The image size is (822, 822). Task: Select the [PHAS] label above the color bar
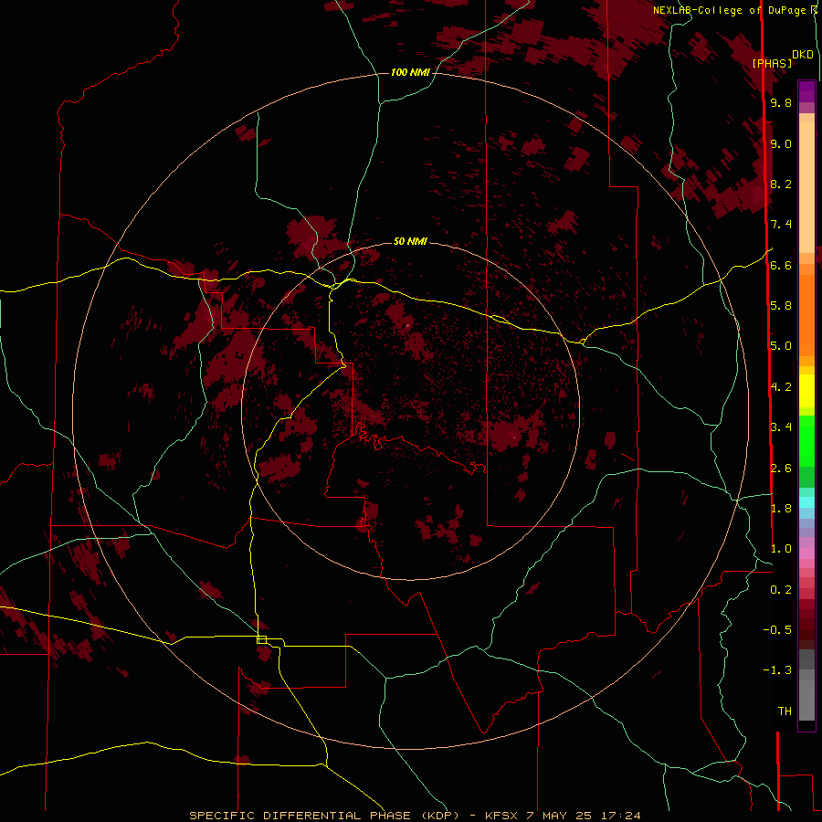772,63
